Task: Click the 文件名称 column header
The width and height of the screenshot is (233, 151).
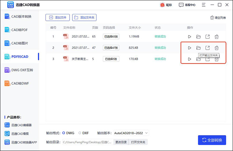Action: click(x=69, y=28)
